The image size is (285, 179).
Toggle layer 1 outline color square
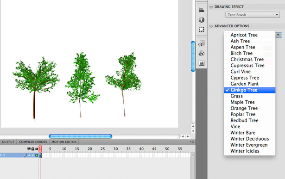click(x=37, y=155)
